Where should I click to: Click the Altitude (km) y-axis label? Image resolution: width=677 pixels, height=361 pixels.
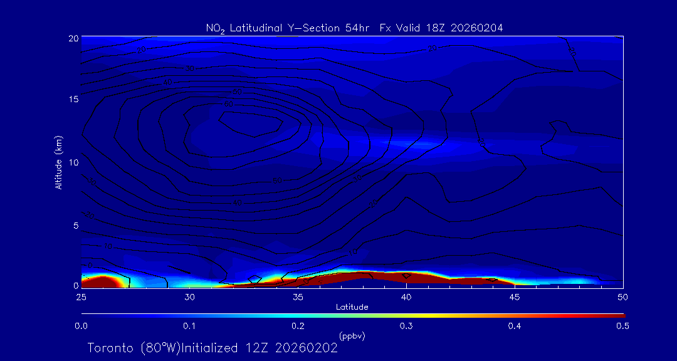58,162
